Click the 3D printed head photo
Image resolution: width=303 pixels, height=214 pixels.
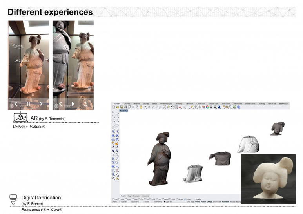tap(269, 179)
